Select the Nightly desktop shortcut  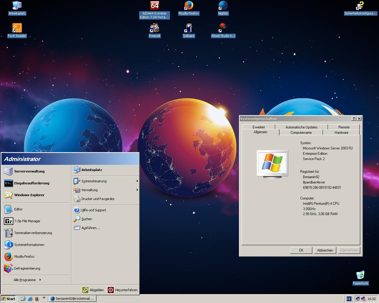click(223, 6)
